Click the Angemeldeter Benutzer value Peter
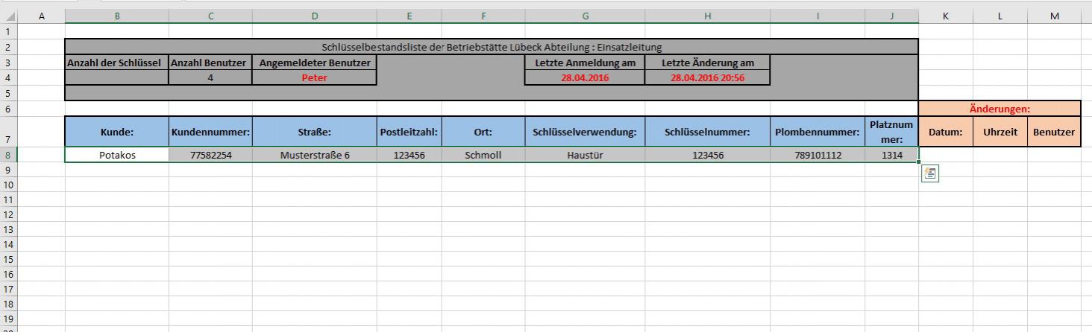This screenshot has height=332, width=1092. click(314, 77)
